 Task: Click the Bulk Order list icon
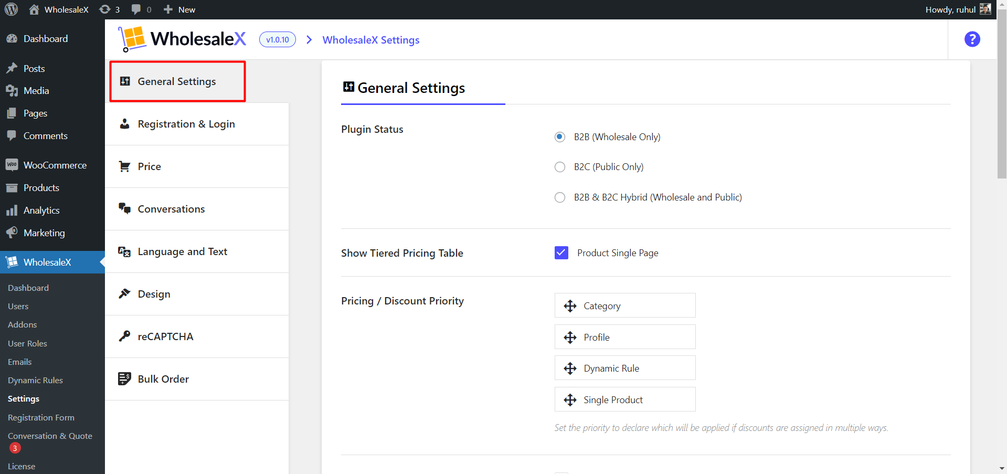pos(124,378)
